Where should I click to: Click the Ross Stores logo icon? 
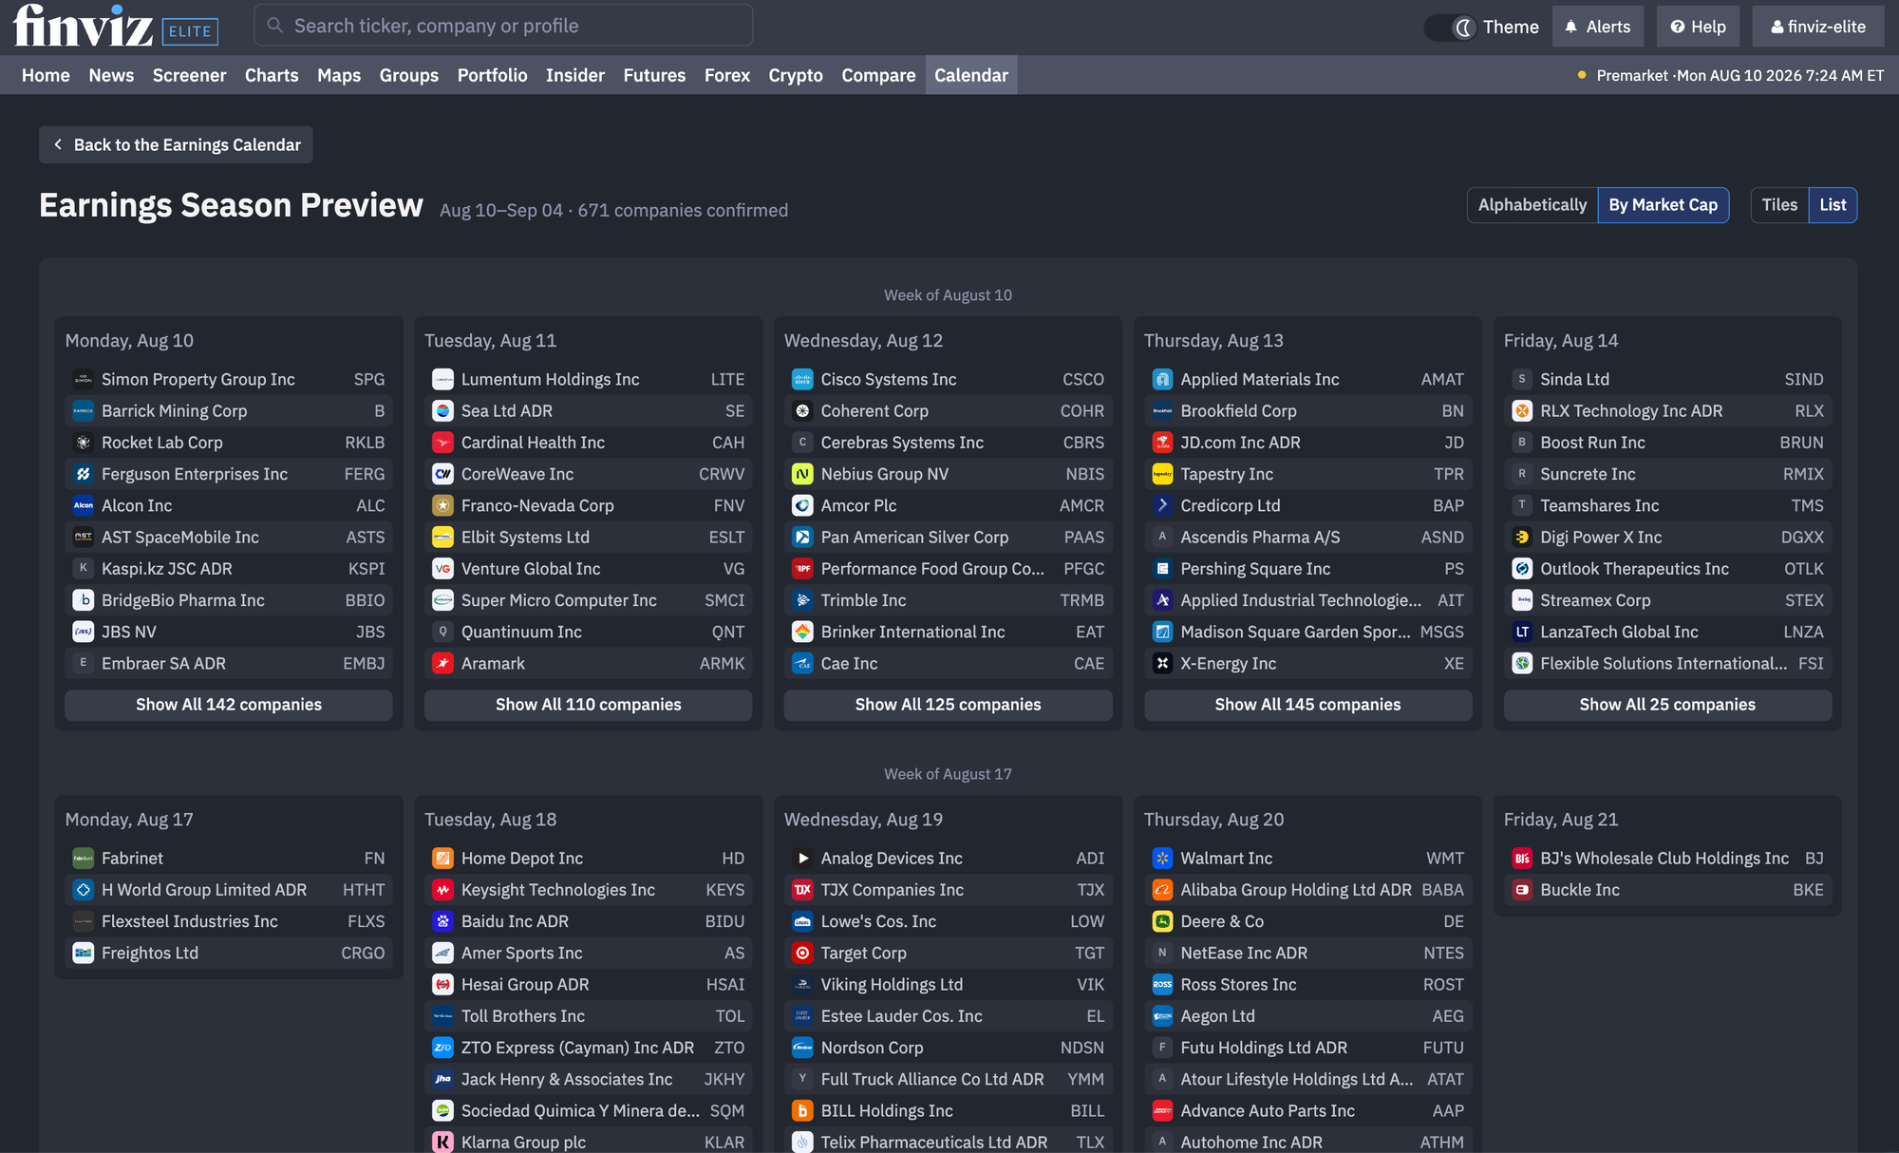(1162, 985)
